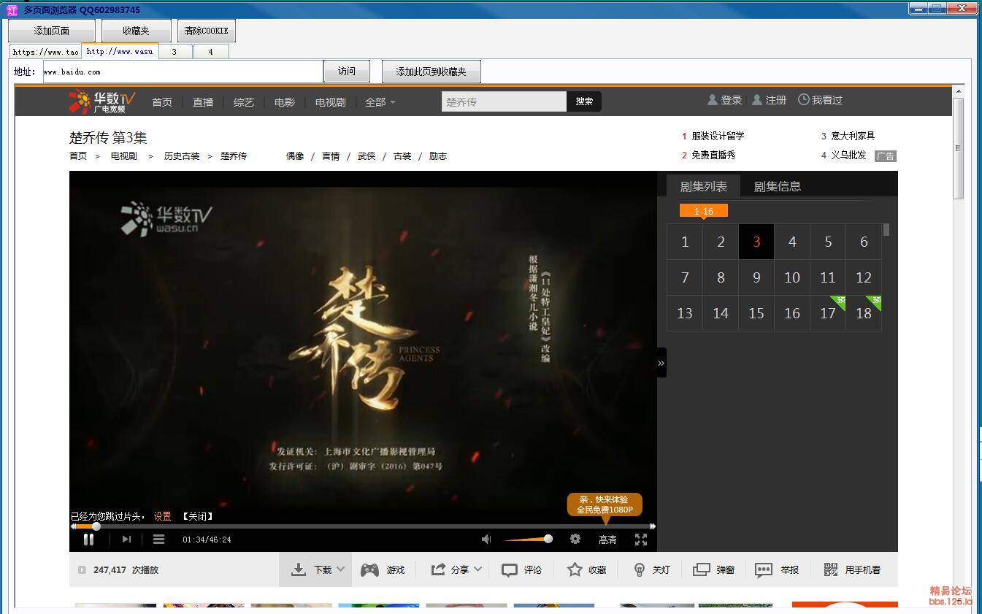Switch to 剧集列表 tab
Viewport: 982px width, 614px height.
tap(704, 186)
